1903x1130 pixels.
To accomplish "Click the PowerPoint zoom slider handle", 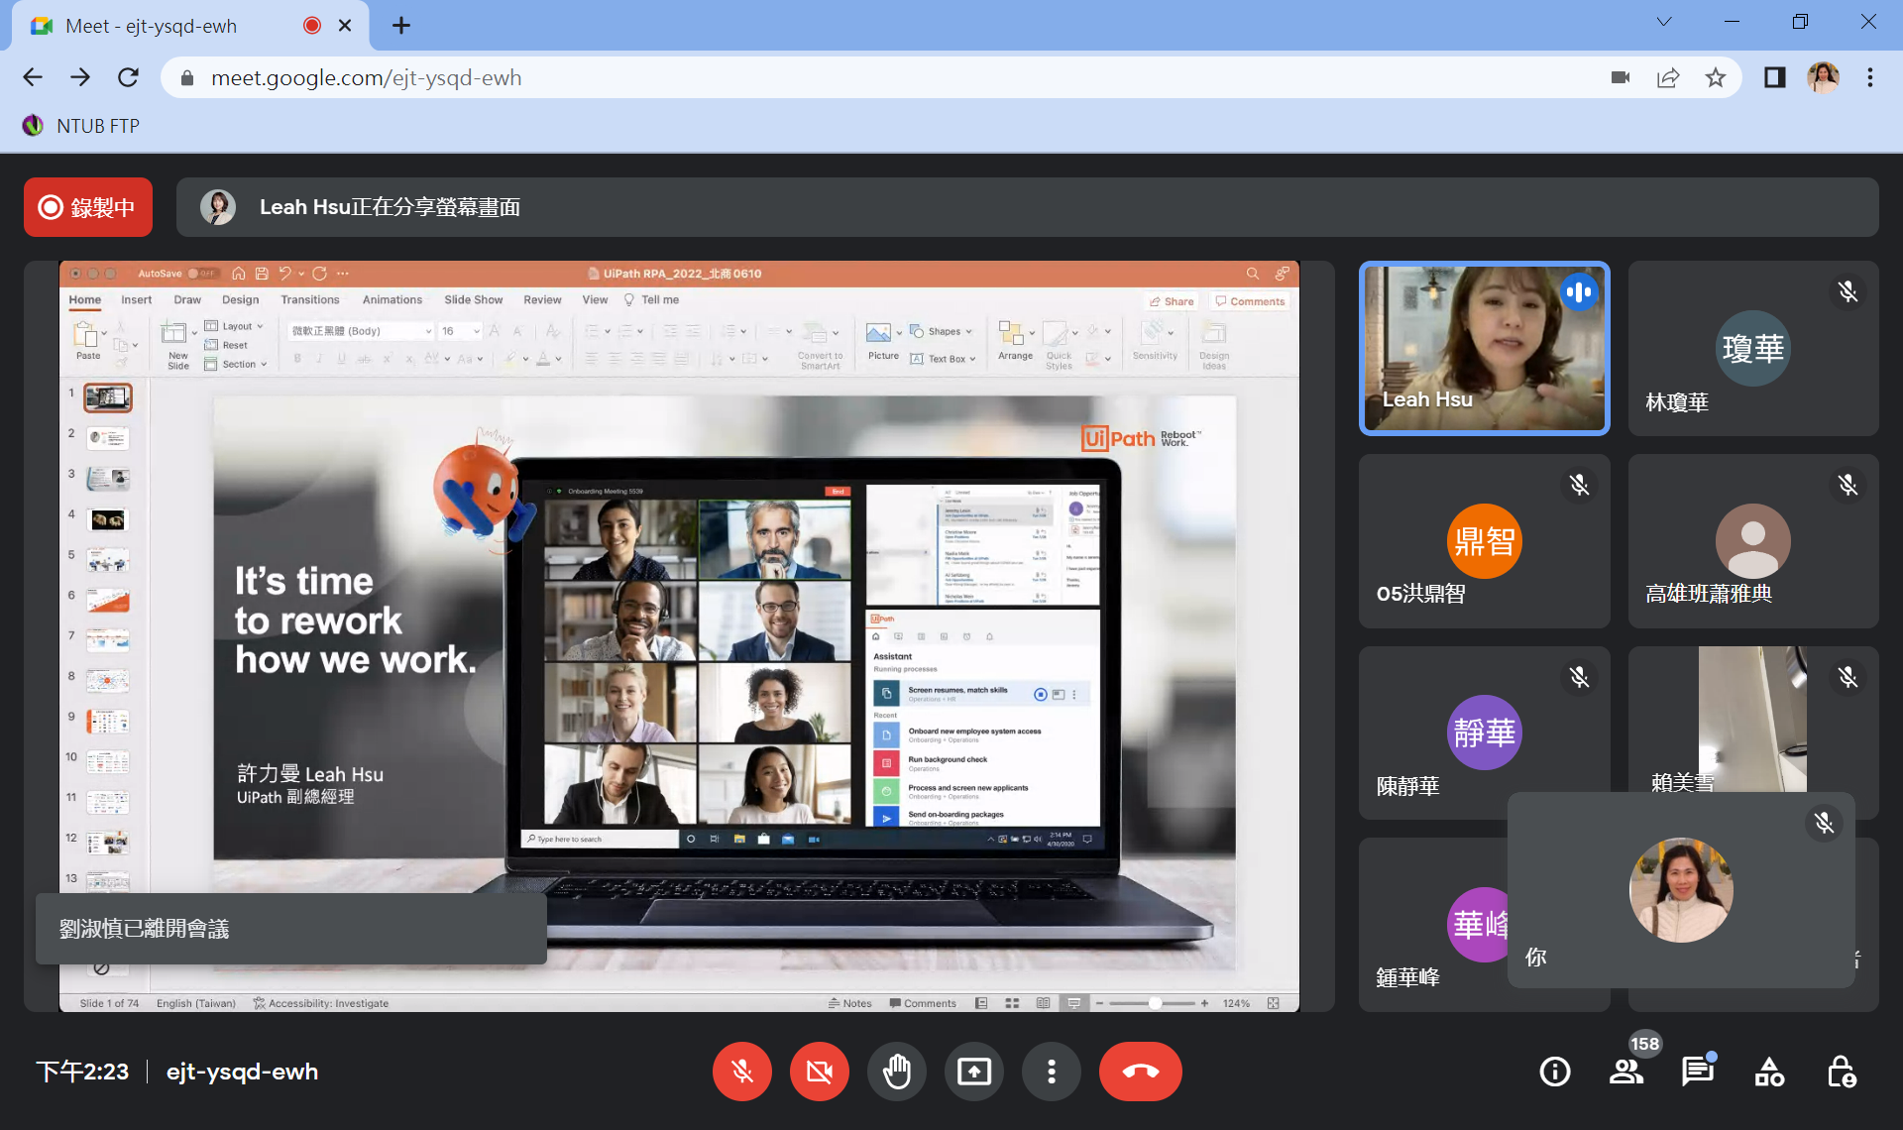I will [1155, 1003].
